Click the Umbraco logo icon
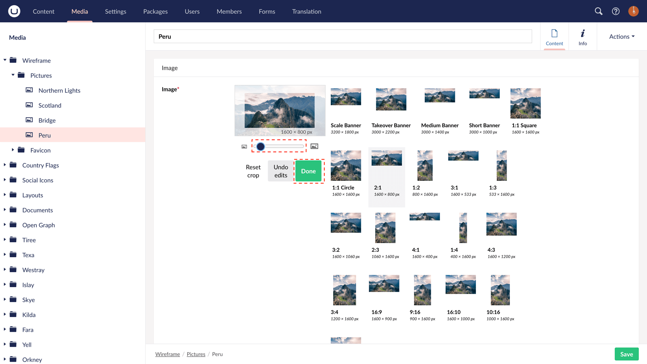 [13, 11]
